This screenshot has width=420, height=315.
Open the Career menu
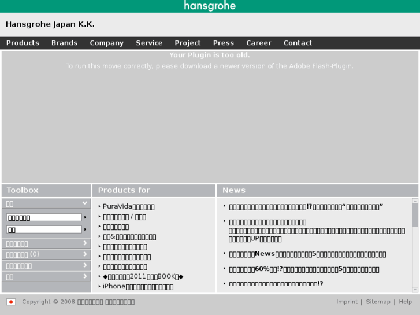point(259,43)
